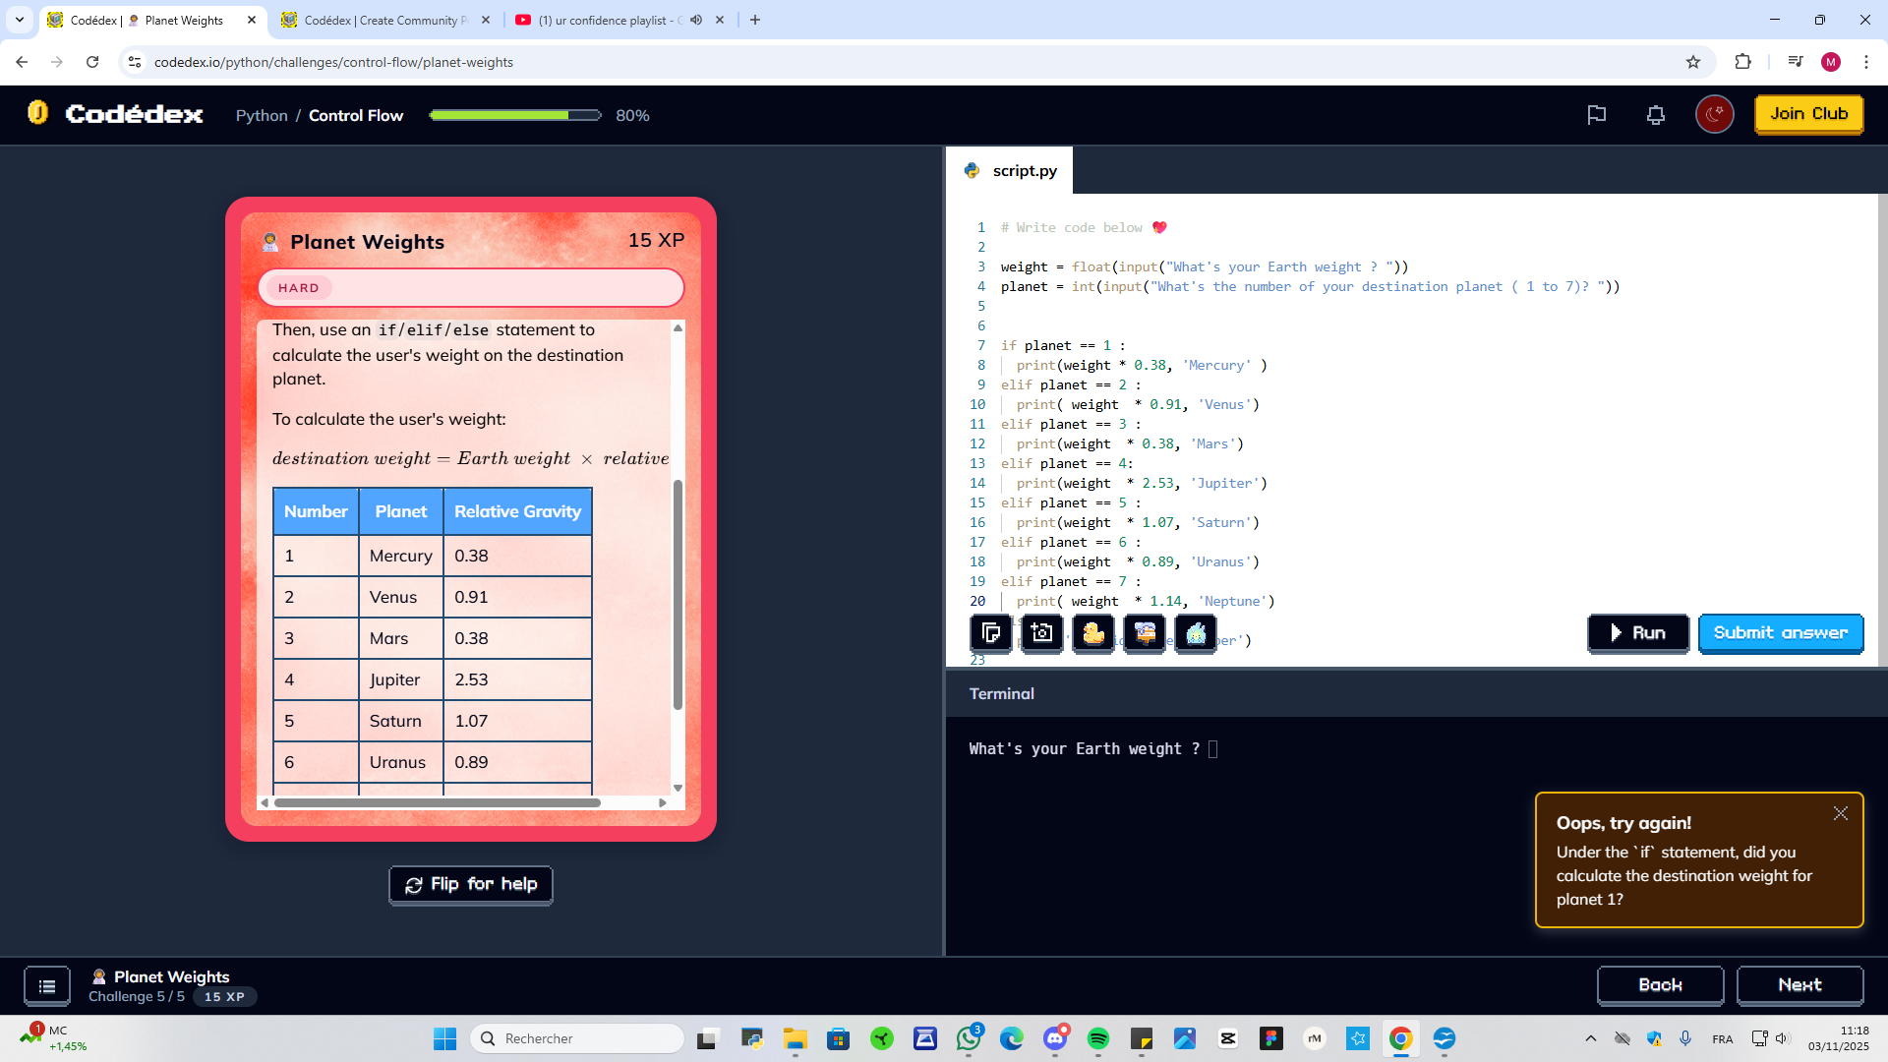This screenshot has height=1062, width=1888.
Task: Click the Codédex logo
Action: coord(115,114)
